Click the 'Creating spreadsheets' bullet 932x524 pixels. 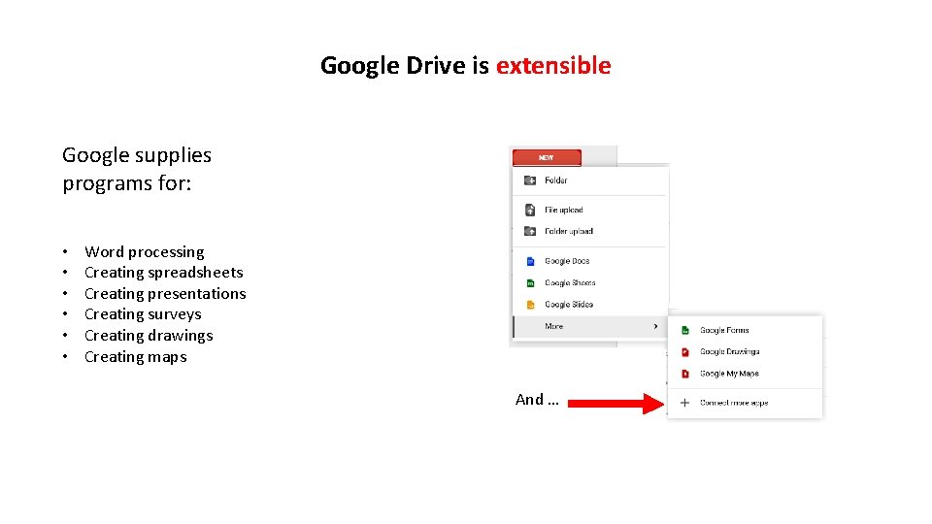tap(164, 272)
